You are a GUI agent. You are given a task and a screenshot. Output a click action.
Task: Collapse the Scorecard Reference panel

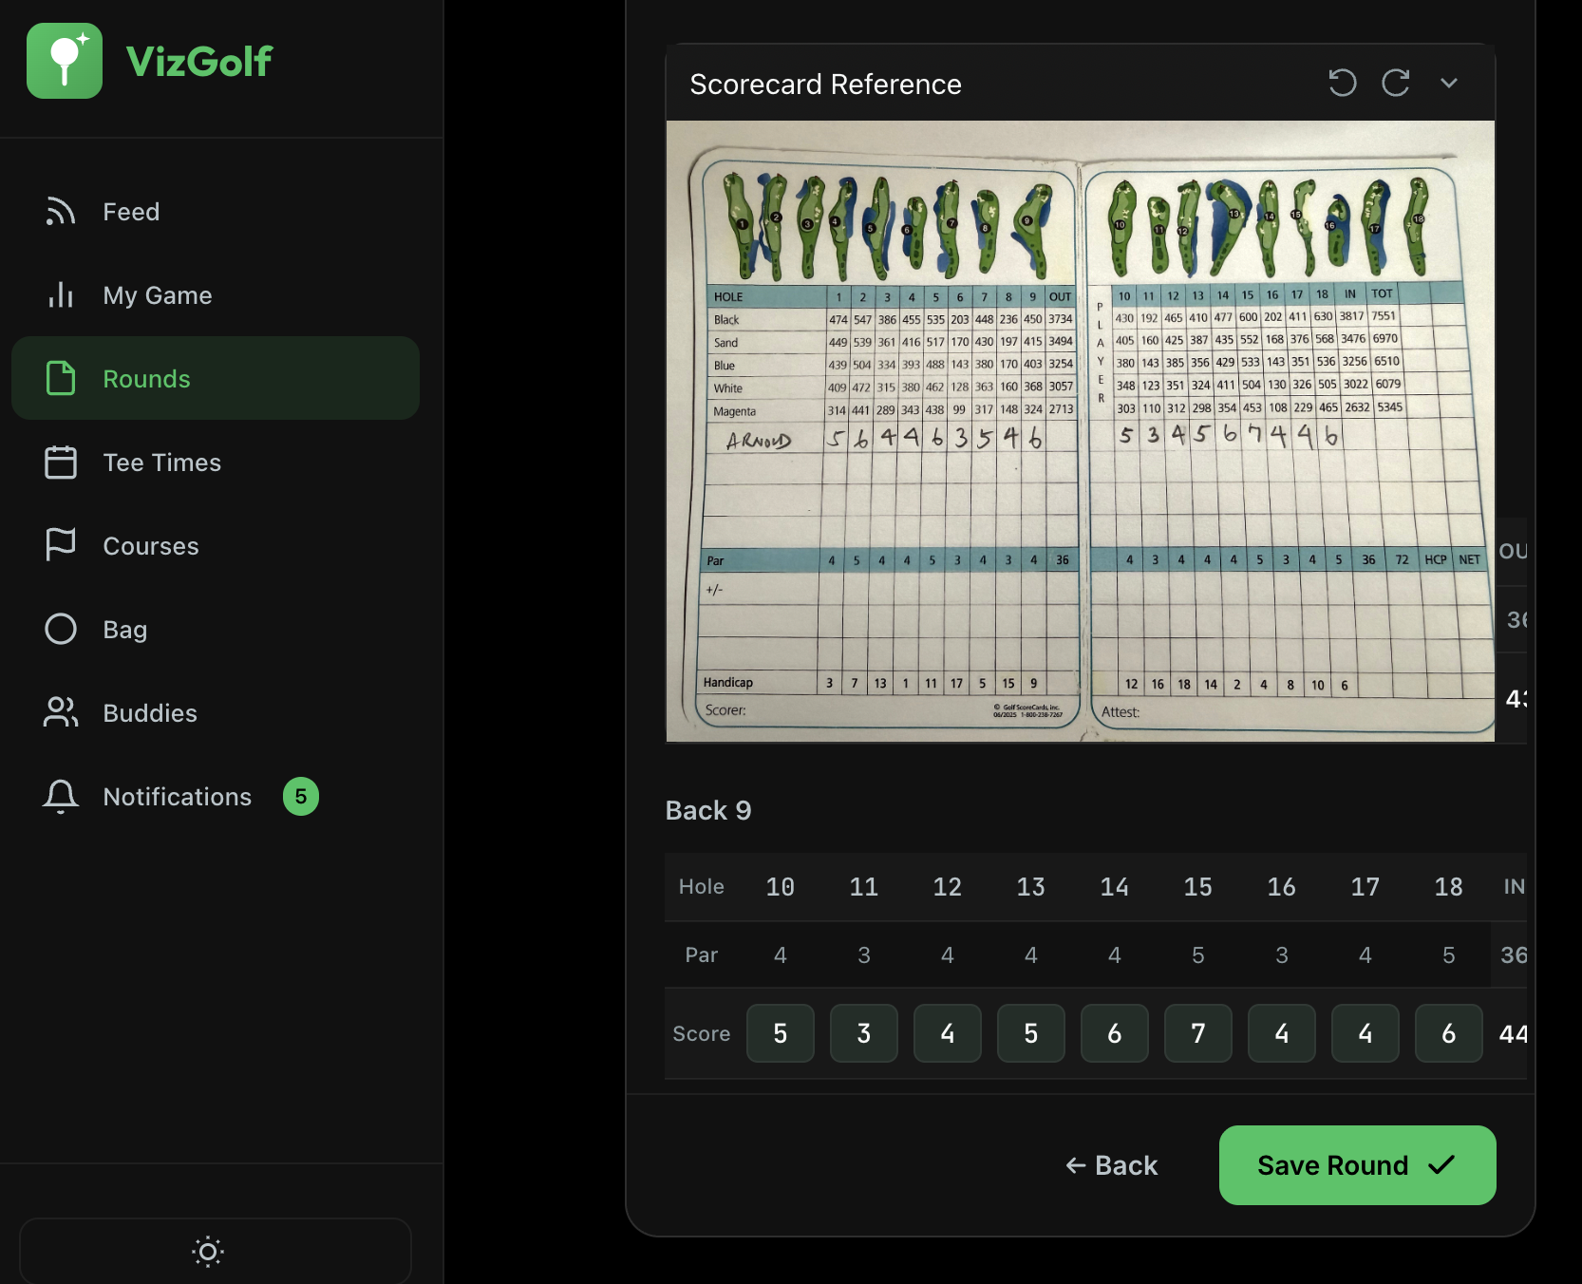click(1449, 84)
